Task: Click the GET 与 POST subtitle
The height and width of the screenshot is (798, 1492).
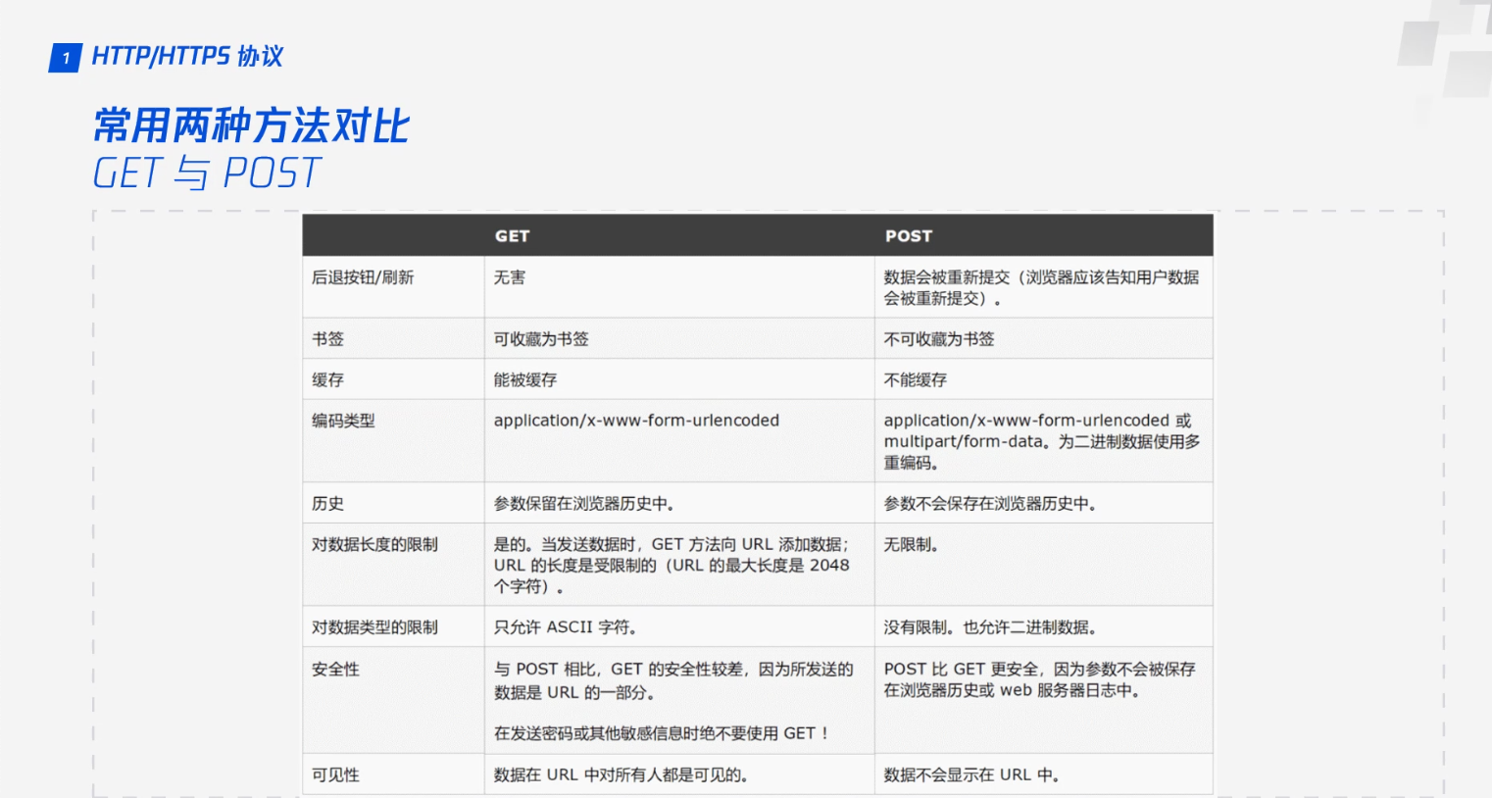Action: click(207, 174)
